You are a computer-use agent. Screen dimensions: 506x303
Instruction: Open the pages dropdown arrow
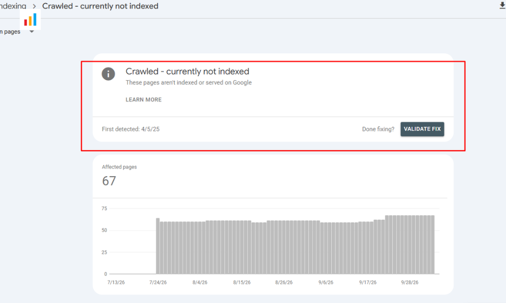[x=31, y=31]
